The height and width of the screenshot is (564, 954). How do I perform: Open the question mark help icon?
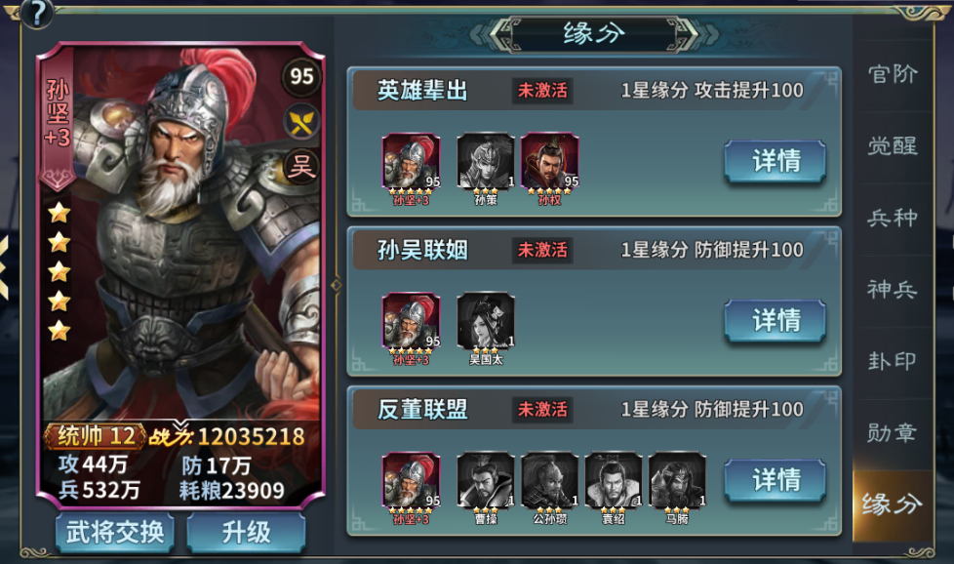coord(36,13)
